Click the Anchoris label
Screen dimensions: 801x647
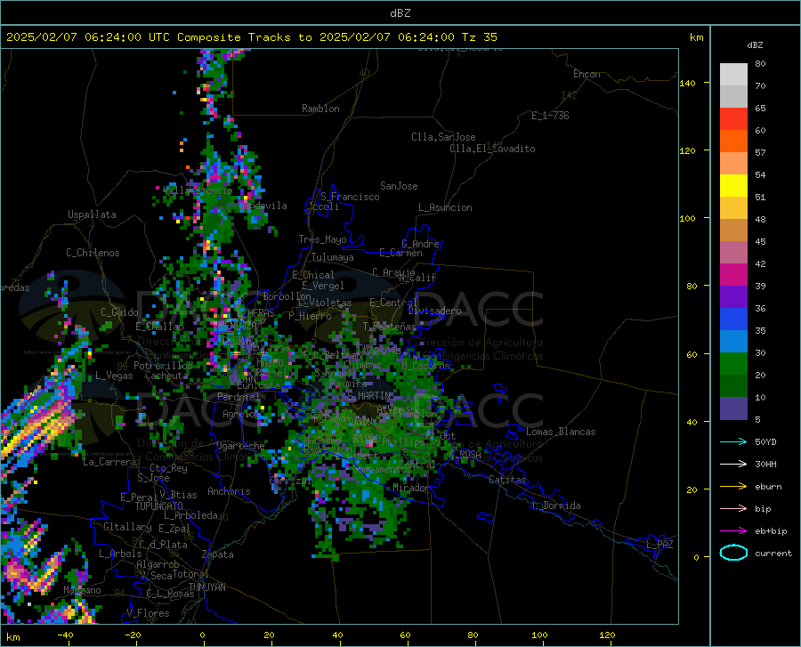(x=229, y=492)
